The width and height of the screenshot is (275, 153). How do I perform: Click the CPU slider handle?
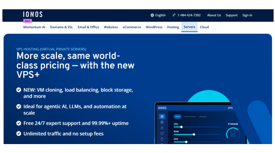(181, 127)
